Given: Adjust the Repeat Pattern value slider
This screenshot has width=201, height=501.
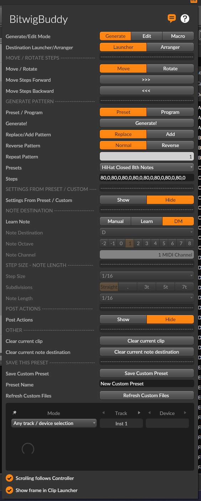Looking at the screenshot, I should [147, 156].
